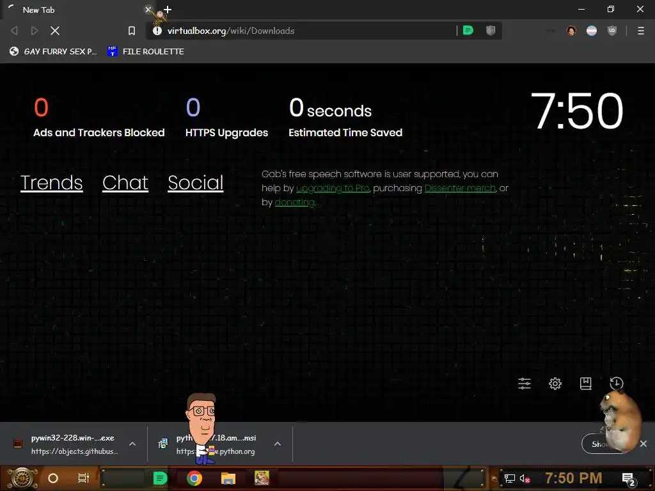Viewport: 655px width, 491px height.
Task: Open the Trends link
Action: coord(51,182)
